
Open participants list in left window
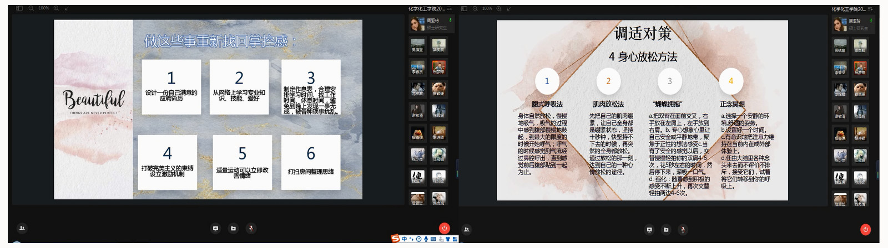tap(22, 228)
